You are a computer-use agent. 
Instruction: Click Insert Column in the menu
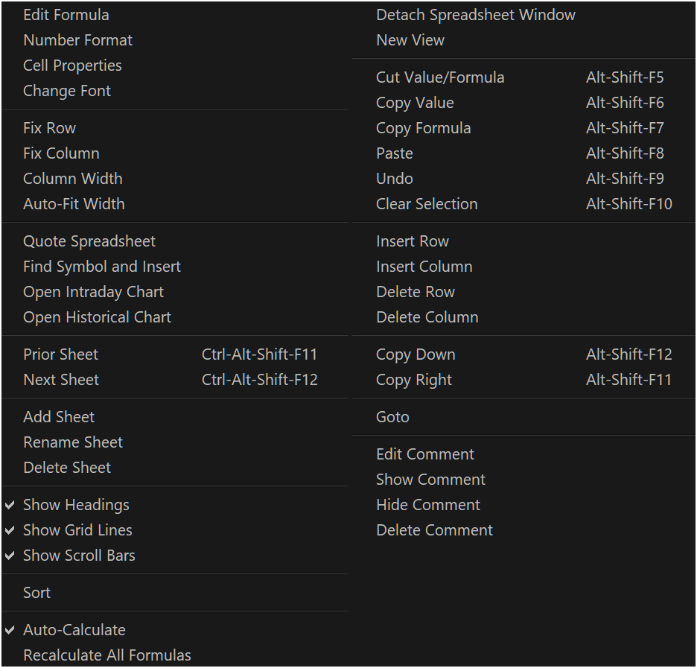[x=424, y=267]
